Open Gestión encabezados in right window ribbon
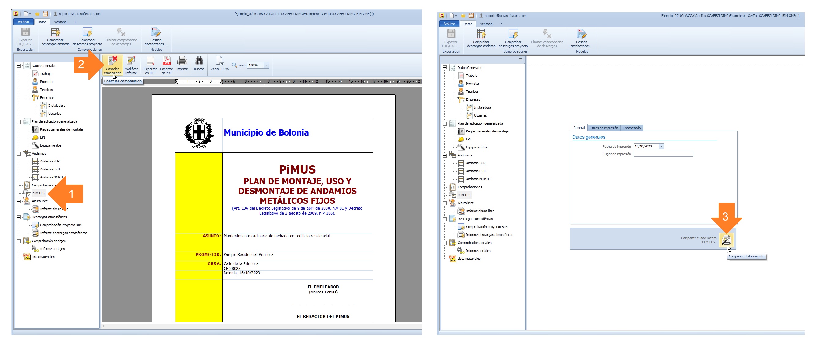 (x=582, y=39)
